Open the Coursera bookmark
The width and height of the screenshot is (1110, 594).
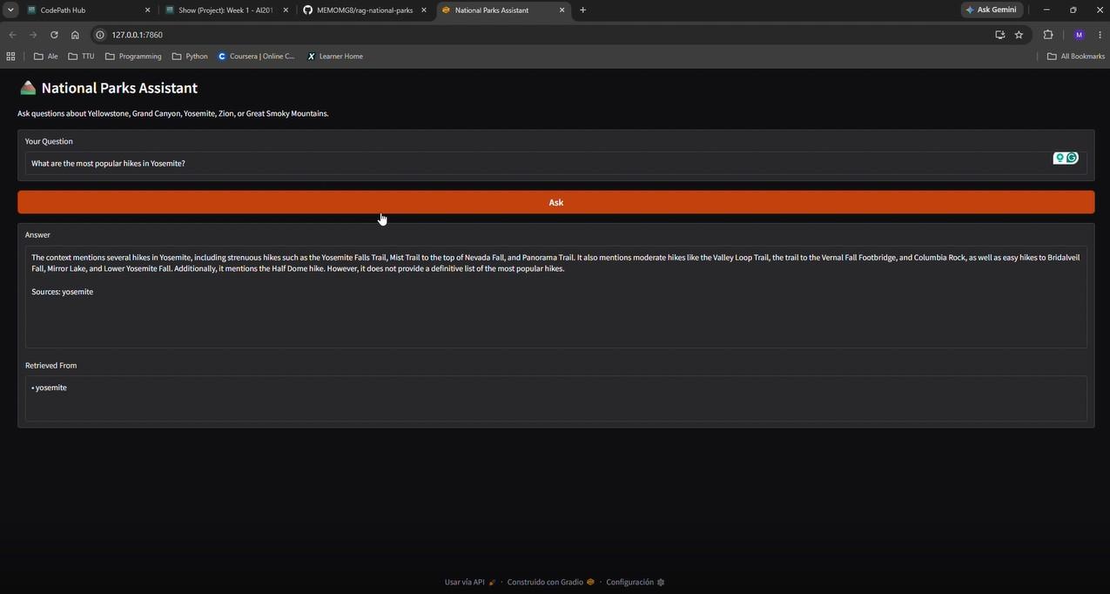pyautogui.click(x=256, y=56)
